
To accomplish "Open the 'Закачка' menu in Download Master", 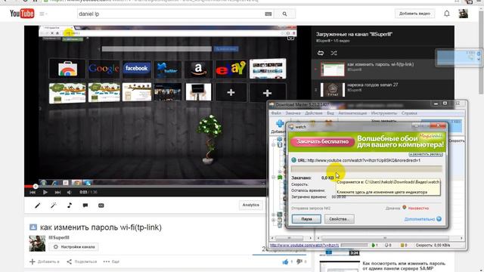I will [293, 113].
